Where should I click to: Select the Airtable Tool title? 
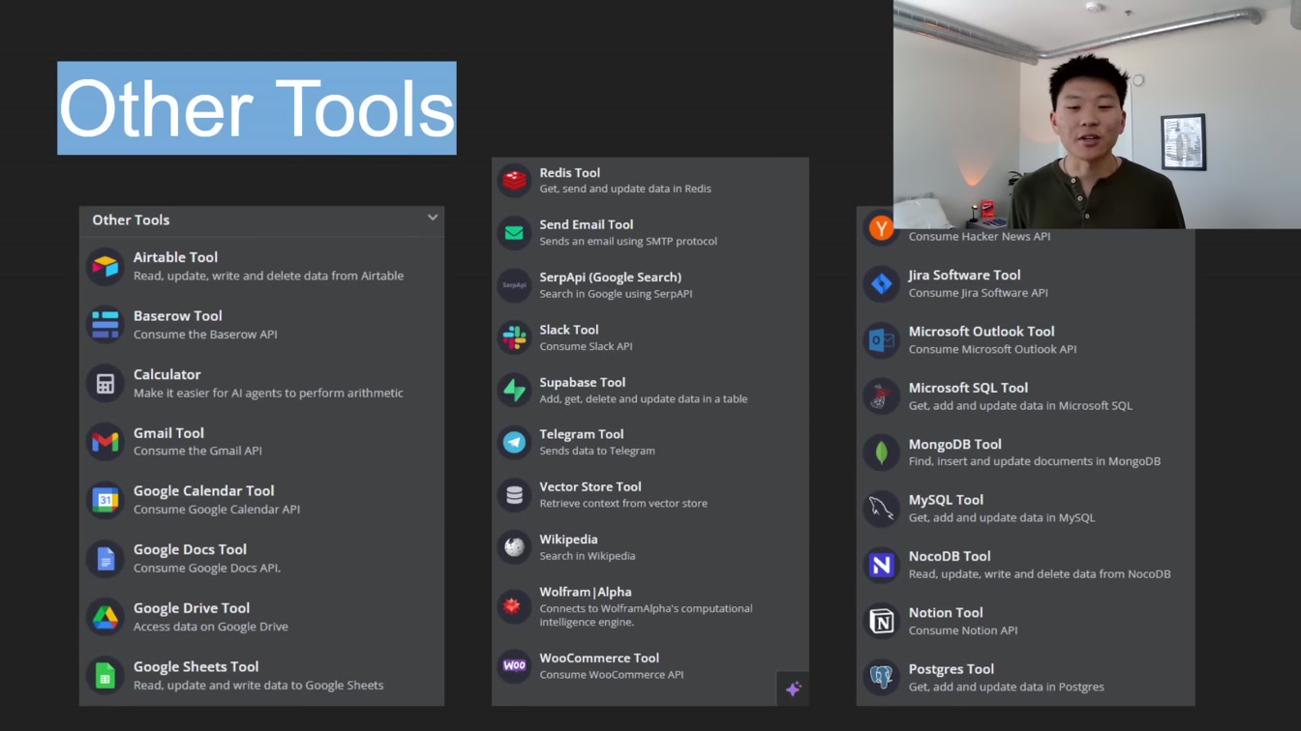click(175, 257)
